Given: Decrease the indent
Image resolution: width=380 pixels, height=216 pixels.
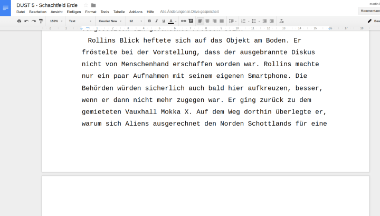Looking at the screenshot, I should tap(264, 21).
